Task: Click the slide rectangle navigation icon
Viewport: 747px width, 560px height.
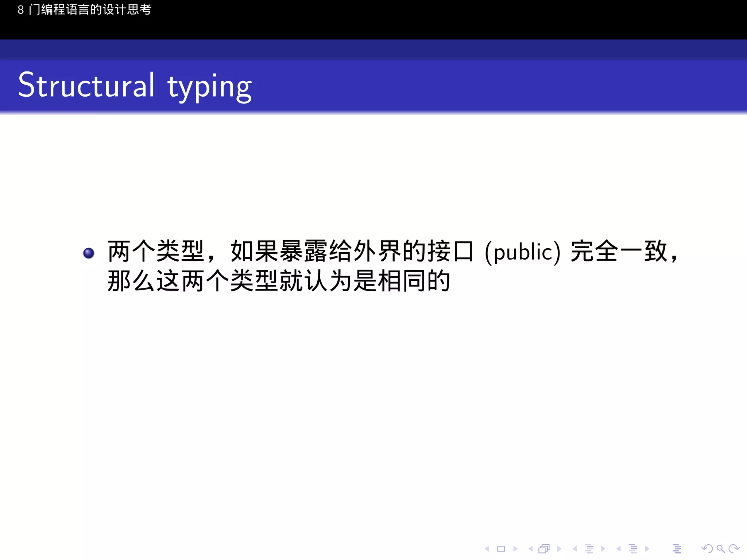Action: pyautogui.click(x=501, y=549)
